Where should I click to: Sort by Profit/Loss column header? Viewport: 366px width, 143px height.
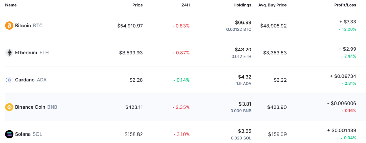(345, 5)
